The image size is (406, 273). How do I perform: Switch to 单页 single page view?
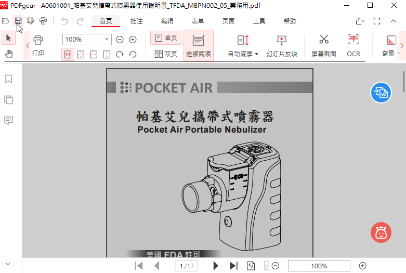click(x=166, y=38)
